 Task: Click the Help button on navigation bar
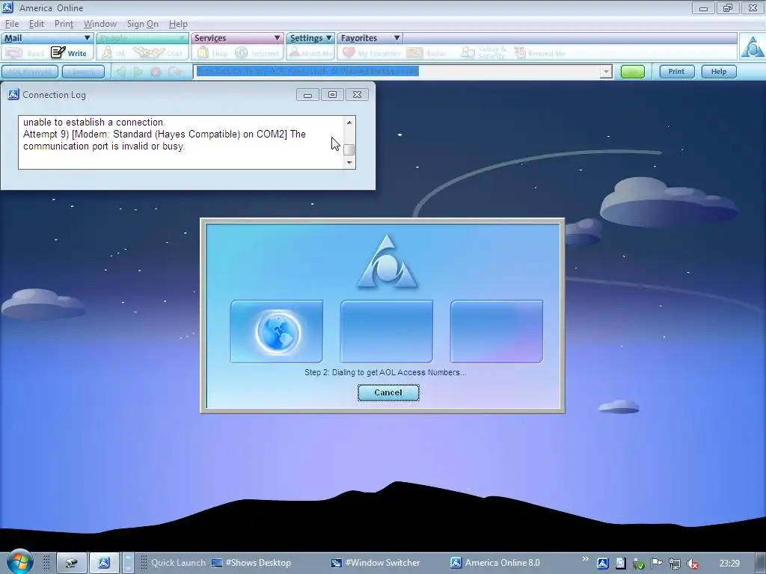tap(719, 71)
